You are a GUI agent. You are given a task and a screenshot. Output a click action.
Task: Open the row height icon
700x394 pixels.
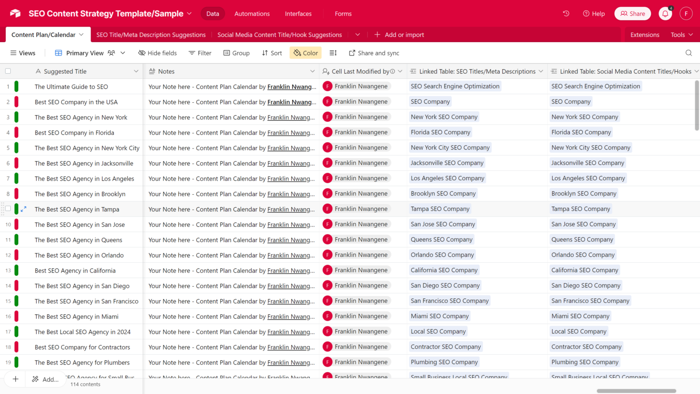[333, 53]
